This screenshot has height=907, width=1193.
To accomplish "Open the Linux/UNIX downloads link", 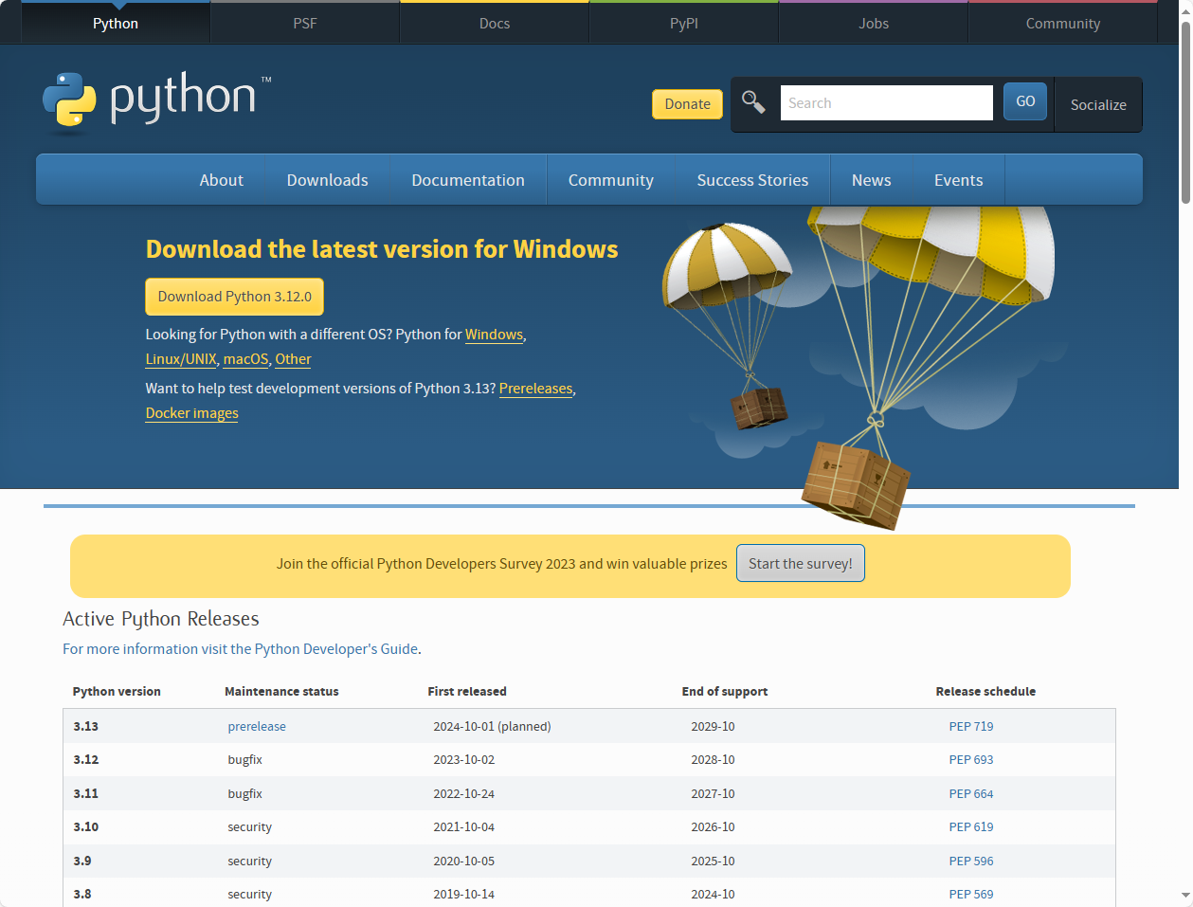I will click(x=180, y=358).
